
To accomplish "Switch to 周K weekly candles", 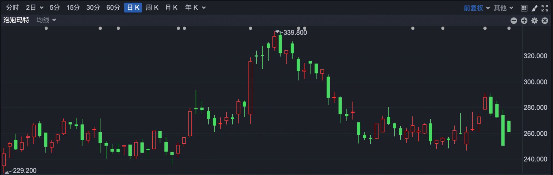I will [x=152, y=8].
